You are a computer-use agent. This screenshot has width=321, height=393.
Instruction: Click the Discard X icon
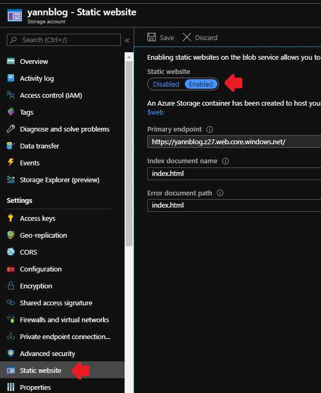(186, 38)
